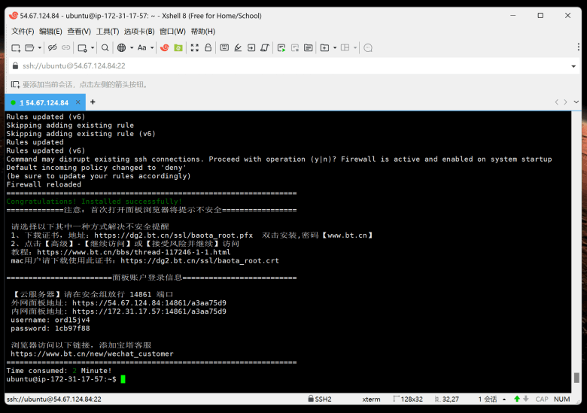Expand the Open session dropdown arrow

[x=39, y=48]
